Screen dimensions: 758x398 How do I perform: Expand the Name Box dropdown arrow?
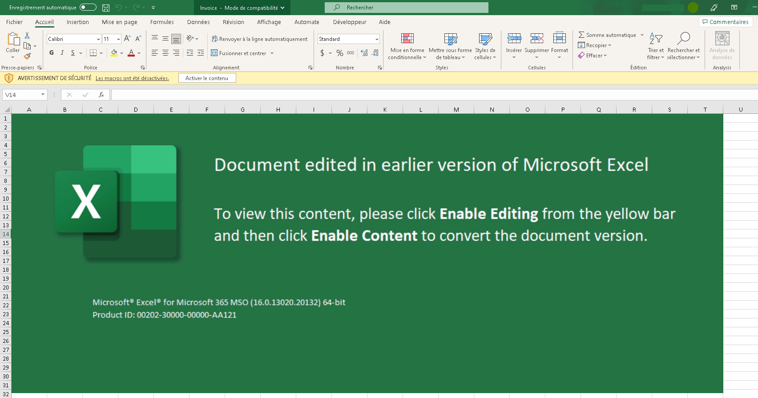tap(43, 95)
